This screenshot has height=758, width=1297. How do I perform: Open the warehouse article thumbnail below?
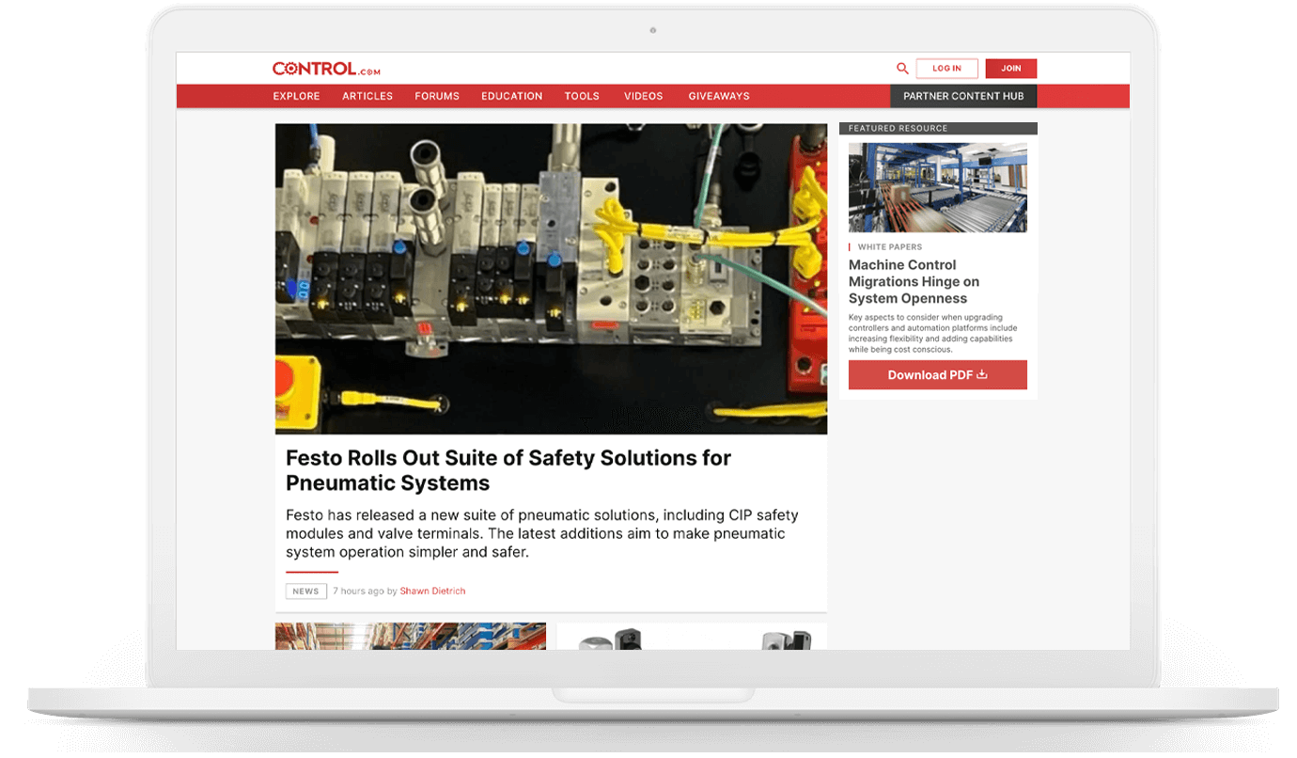point(410,636)
